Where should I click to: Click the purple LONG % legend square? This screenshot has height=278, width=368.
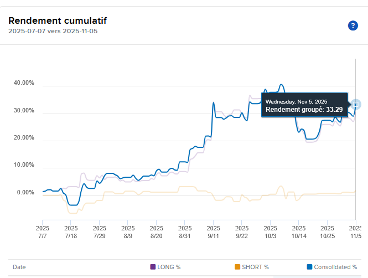click(153, 267)
